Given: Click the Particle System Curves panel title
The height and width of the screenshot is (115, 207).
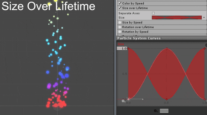Looking at the screenshot, I should coord(139,38).
